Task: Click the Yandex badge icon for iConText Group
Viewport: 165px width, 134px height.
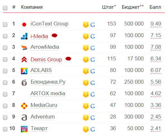Action: (86, 25)
